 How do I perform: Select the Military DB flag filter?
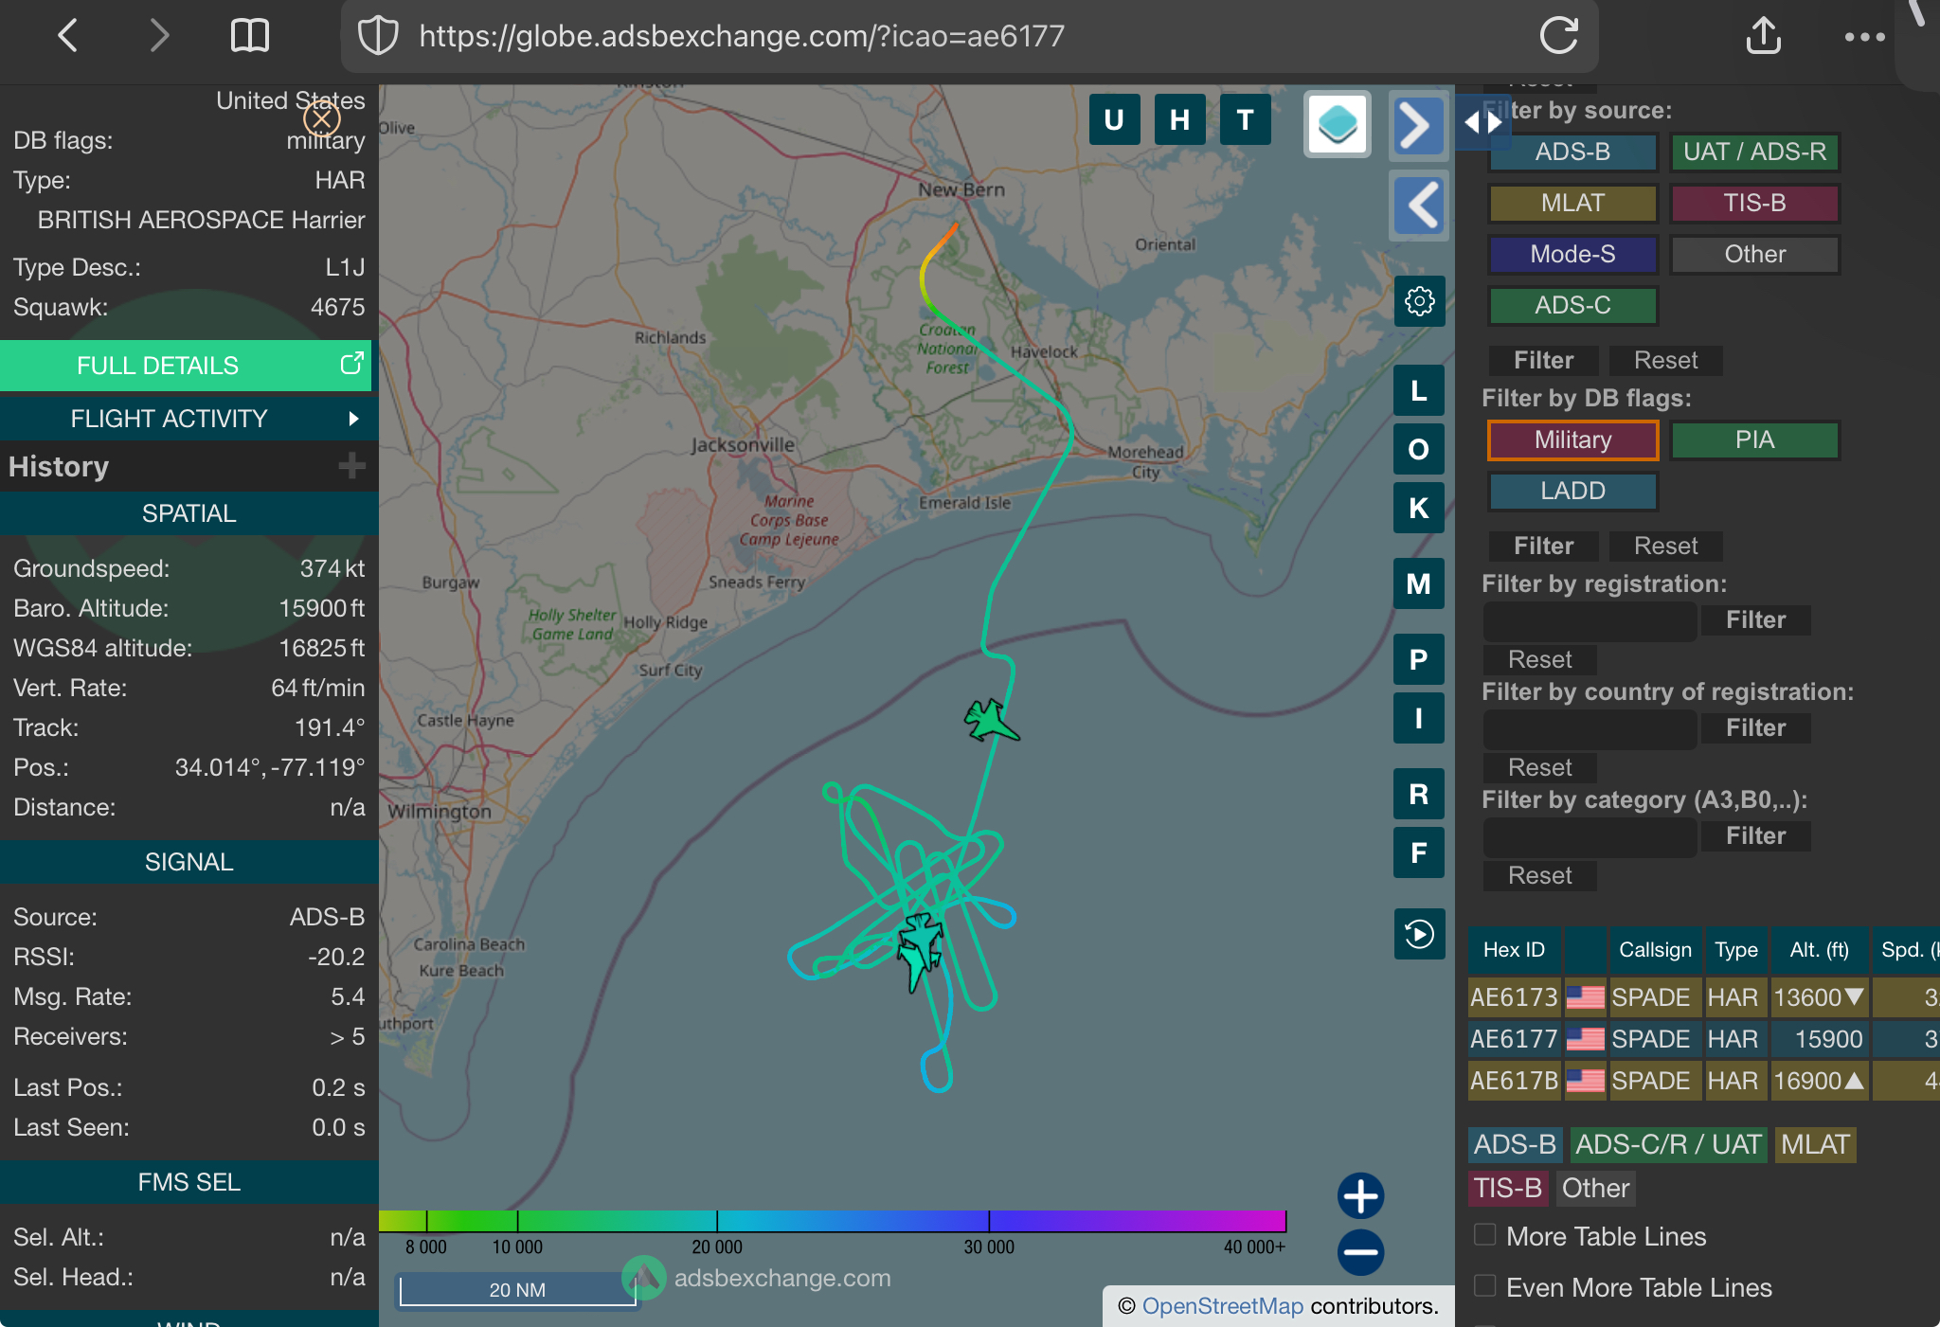tap(1572, 439)
